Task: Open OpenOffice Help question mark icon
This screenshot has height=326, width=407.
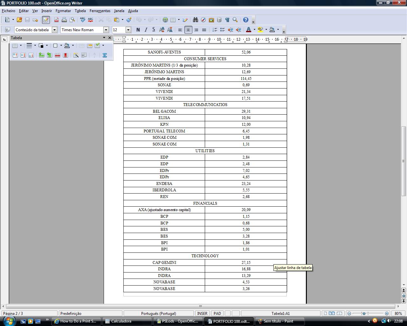Action: (246, 20)
